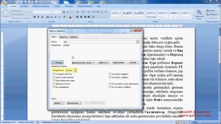Click the clear formatting icon
This screenshot has width=221, height=124.
pyautogui.click(x=72, y=12)
